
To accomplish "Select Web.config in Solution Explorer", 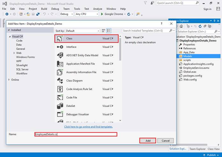I will (x=190, y=79).
